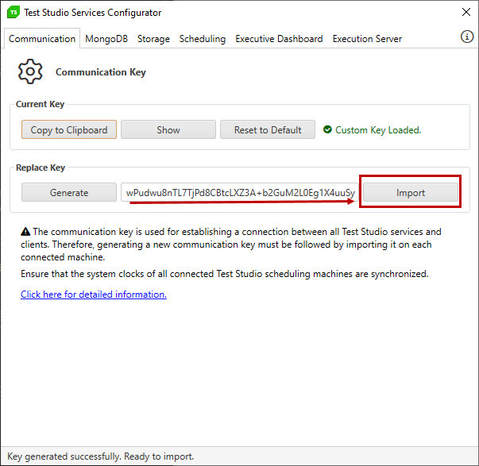Select the Communication tab
Image resolution: width=479 pixels, height=466 pixels.
coord(42,39)
